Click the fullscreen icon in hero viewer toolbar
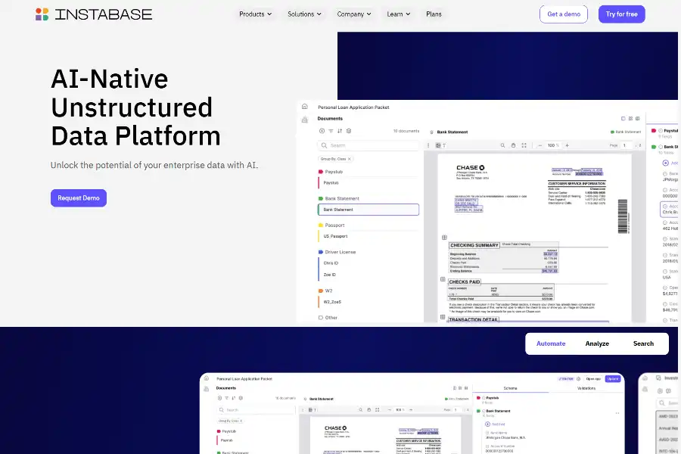Viewport: 681px width, 454px height. (524, 145)
